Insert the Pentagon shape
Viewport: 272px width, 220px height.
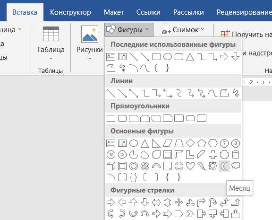coord(202,143)
